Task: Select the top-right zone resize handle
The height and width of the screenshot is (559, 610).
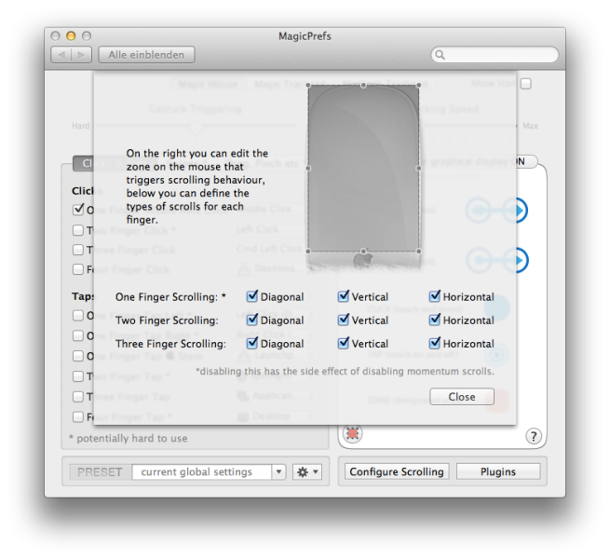Action: click(418, 86)
